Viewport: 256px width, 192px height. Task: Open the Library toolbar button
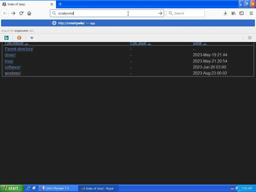point(233,13)
